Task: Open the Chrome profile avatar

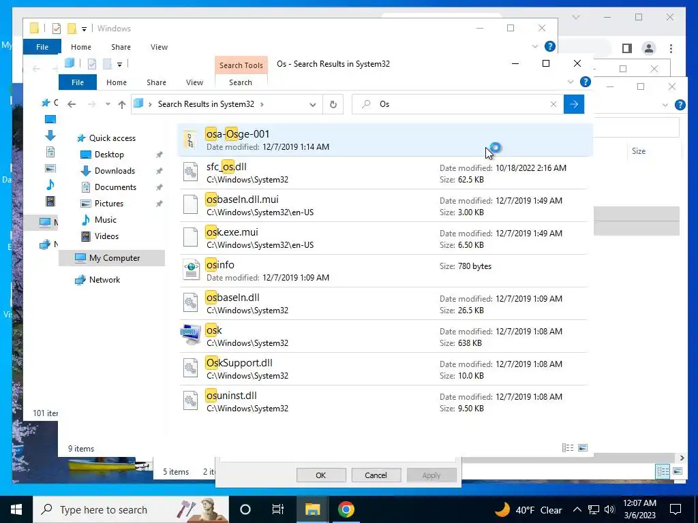Action: tap(649, 48)
